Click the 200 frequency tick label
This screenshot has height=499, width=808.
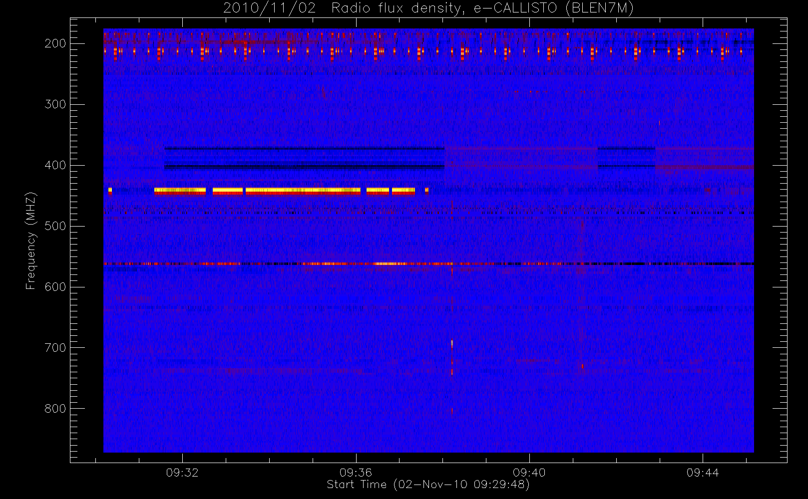(x=55, y=43)
